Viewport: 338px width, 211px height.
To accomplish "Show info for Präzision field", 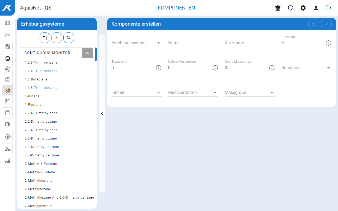I will (328, 43).
